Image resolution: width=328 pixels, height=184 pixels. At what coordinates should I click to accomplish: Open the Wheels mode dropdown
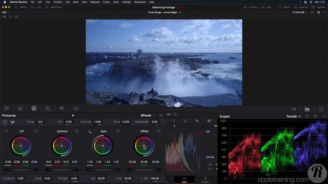[148, 116]
